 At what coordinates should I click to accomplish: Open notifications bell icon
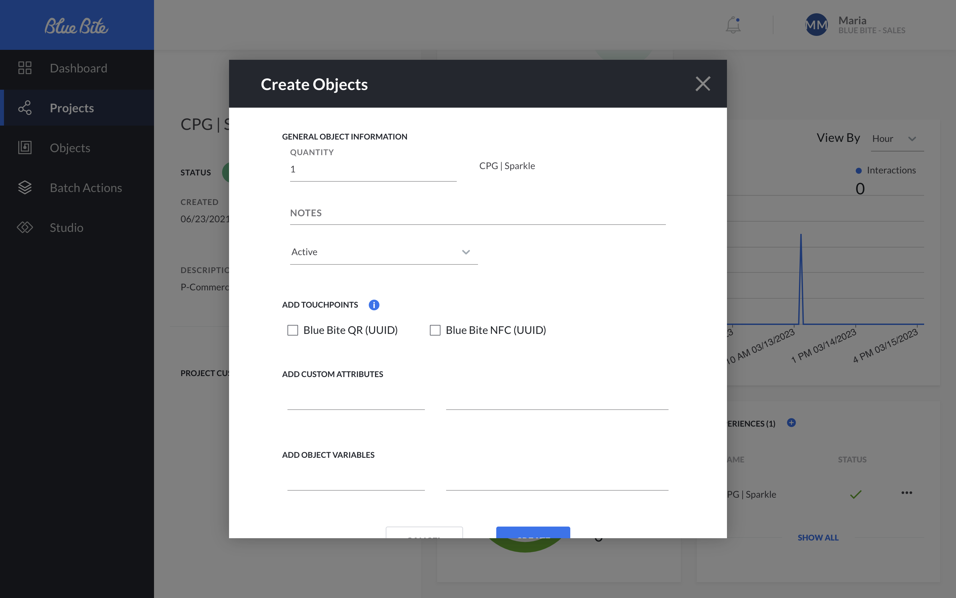pos(733,25)
